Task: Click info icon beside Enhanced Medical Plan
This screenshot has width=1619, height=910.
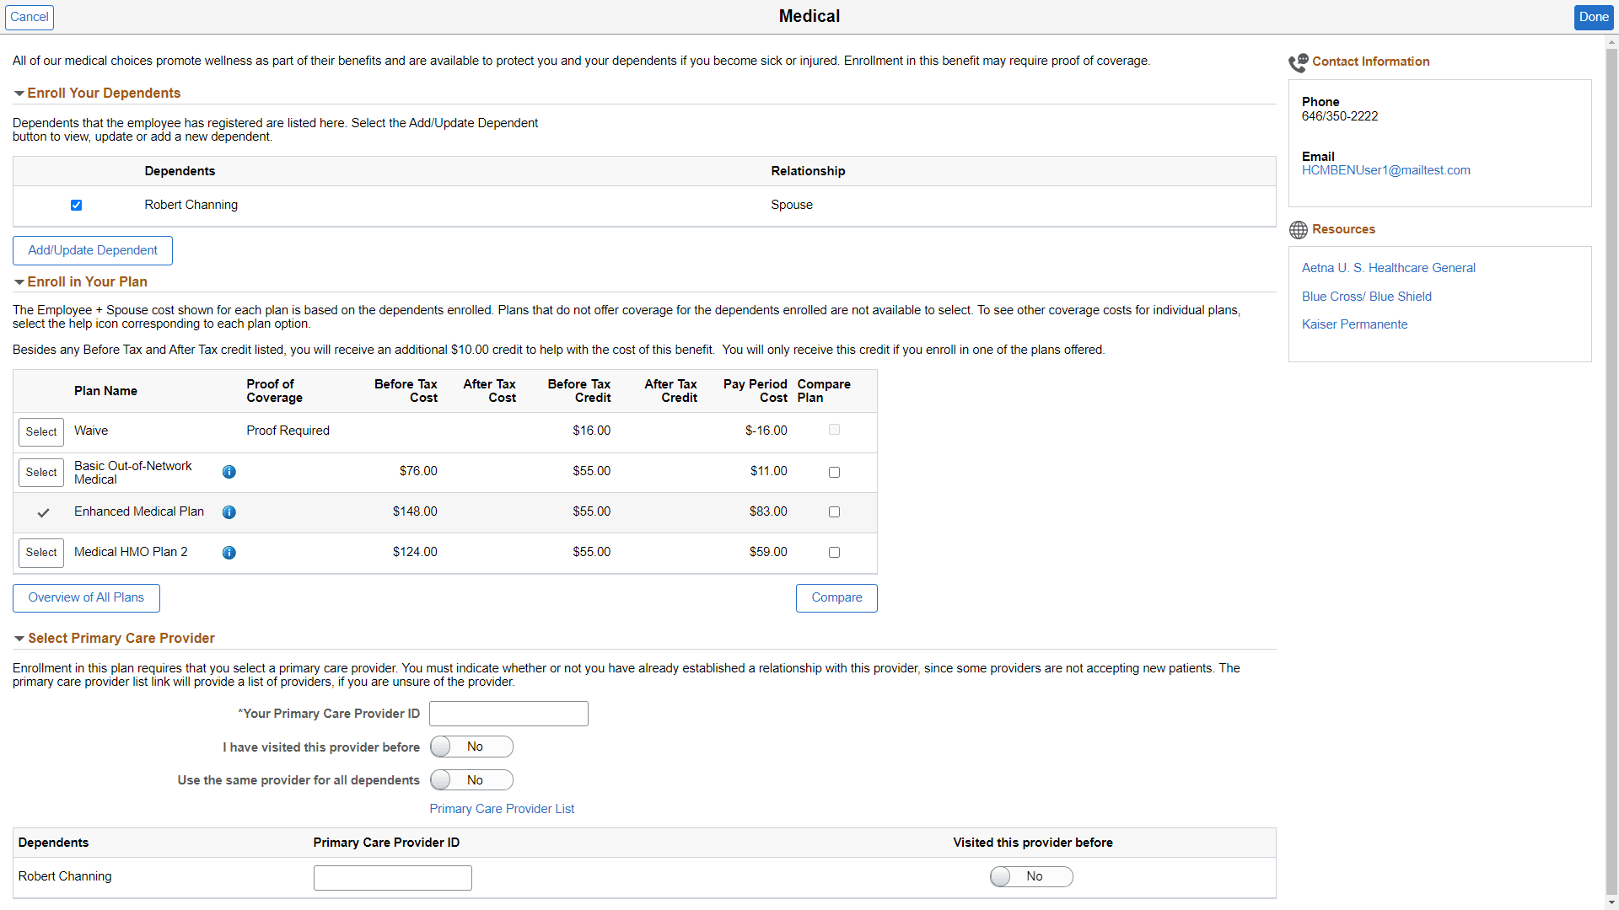Action: tap(229, 512)
